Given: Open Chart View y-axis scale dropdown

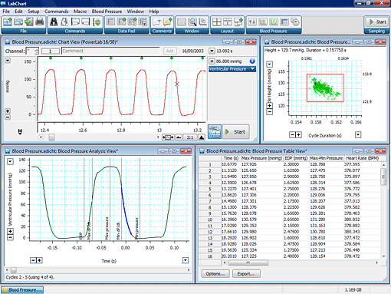Looking at the screenshot, I should (8, 61).
